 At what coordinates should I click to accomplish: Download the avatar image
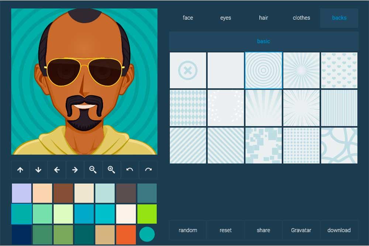(x=339, y=230)
